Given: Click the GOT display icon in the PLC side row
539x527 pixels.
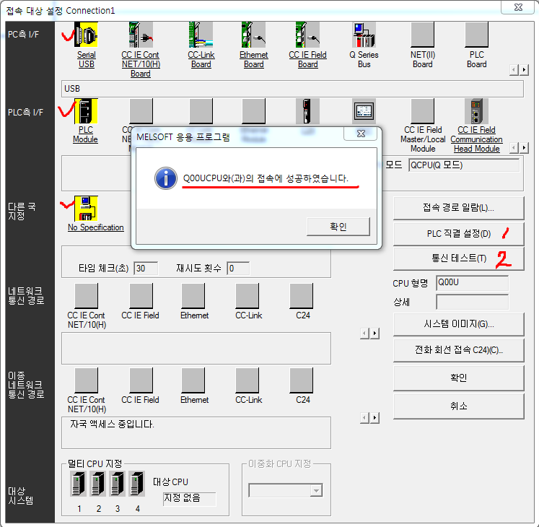Looking at the screenshot, I should (364, 111).
